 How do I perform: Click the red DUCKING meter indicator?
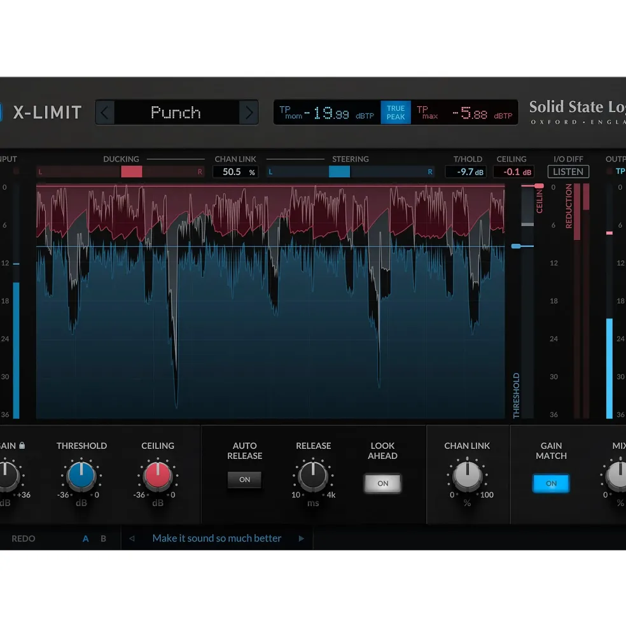132,172
